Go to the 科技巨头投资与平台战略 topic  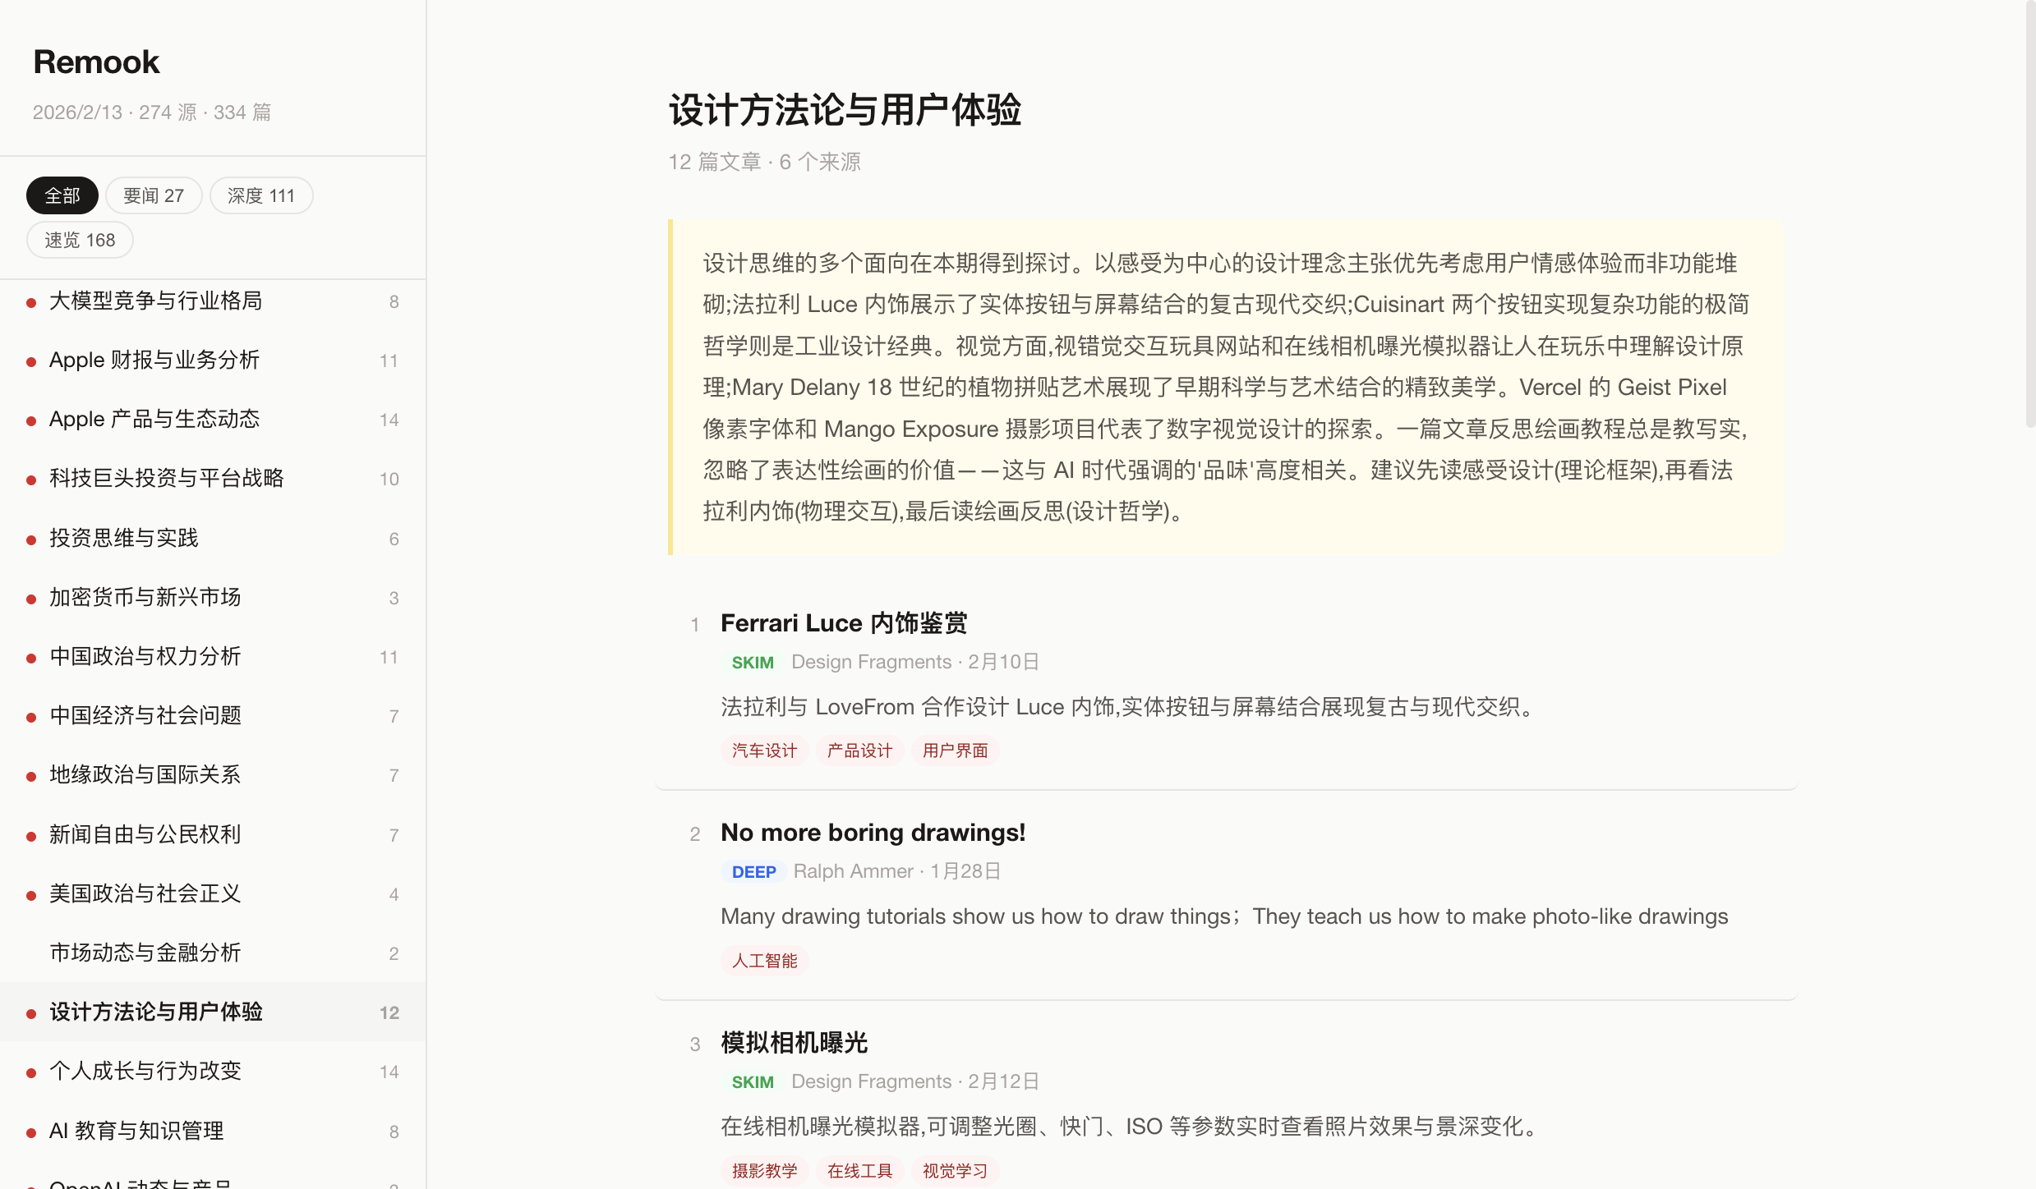tap(167, 479)
